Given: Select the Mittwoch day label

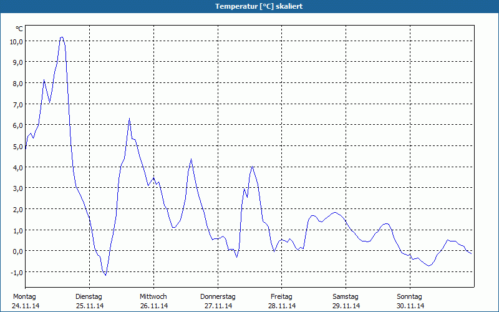Looking at the screenshot, I should pyautogui.click(x=153, y=297).
